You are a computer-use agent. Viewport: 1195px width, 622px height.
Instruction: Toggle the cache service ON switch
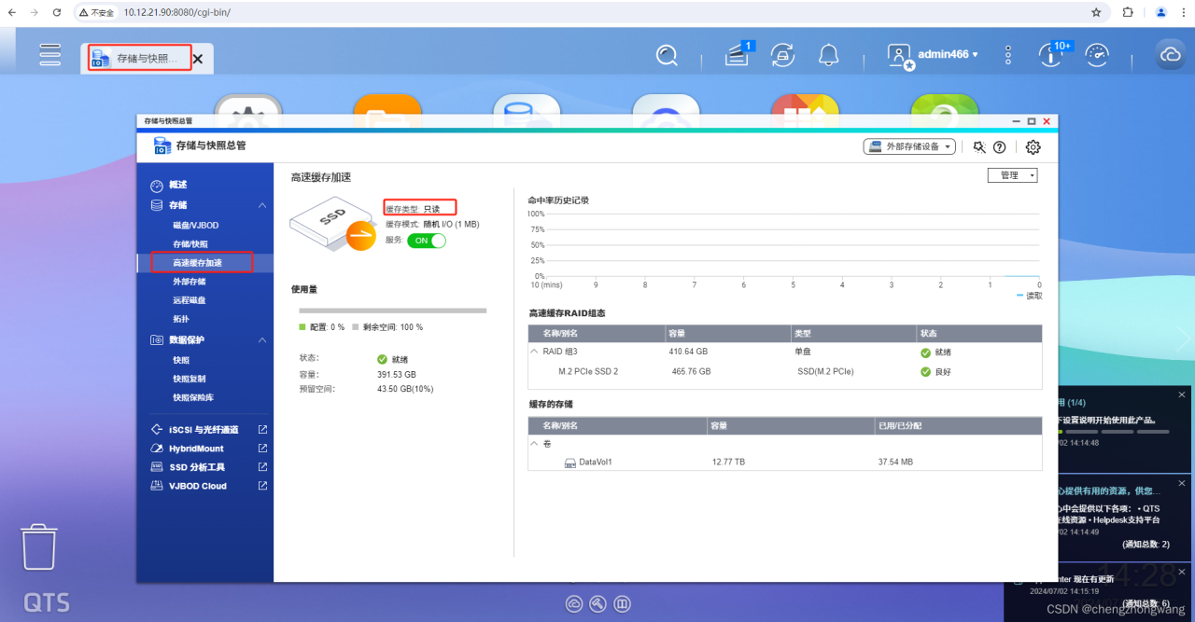click(x=427, y=241)
